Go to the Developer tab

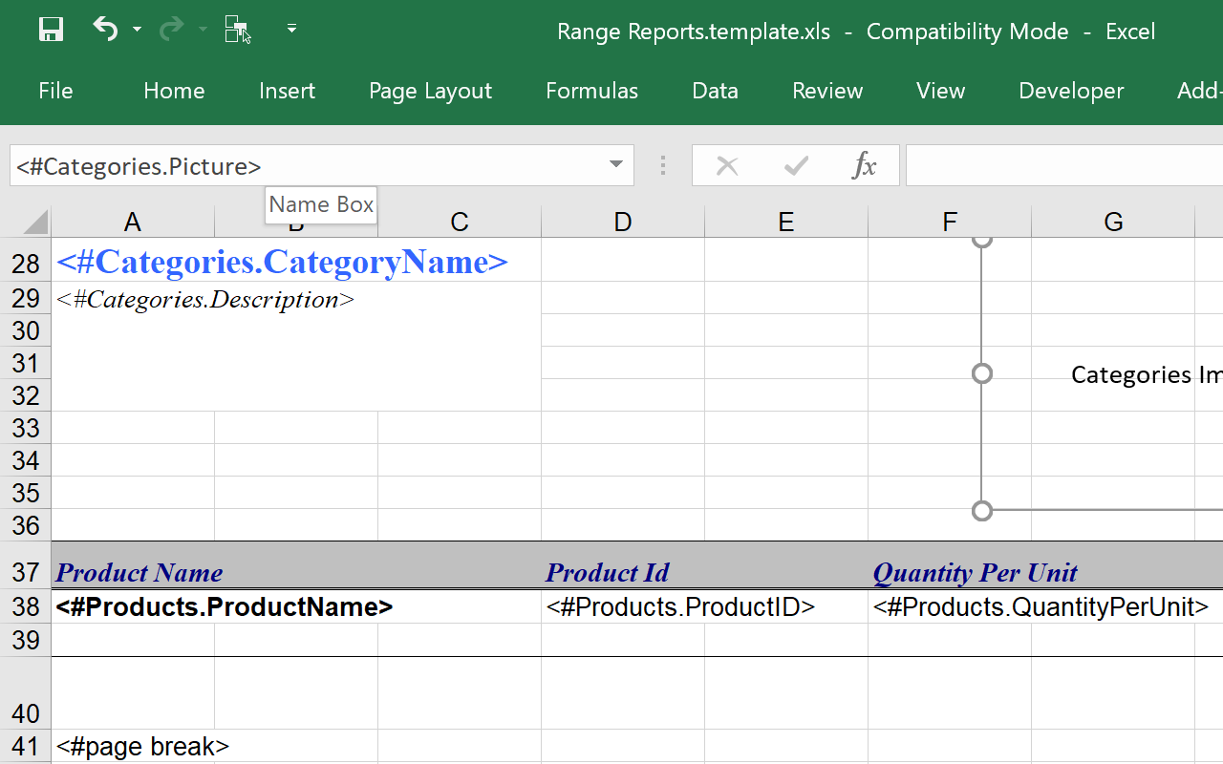[x=1071, y=91]
